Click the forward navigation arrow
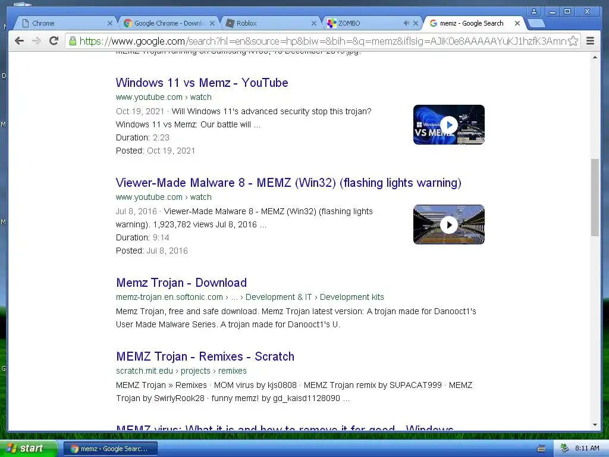This screenshot has width=609, height=457. [36, 41]
